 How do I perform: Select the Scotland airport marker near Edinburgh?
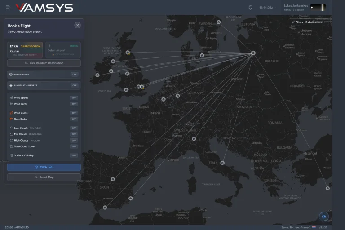point(128,53)
